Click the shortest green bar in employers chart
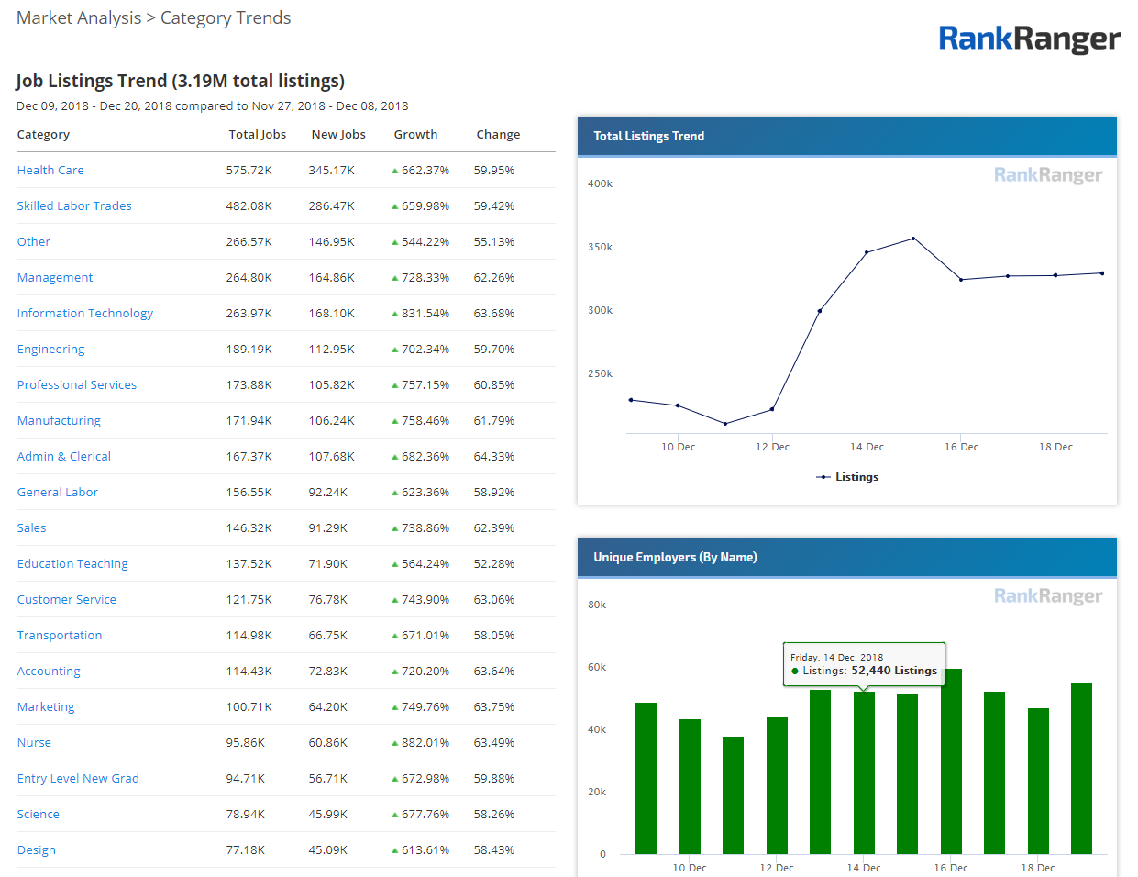The height and width of the screenshot is (877, 1138). coord(733,794)
